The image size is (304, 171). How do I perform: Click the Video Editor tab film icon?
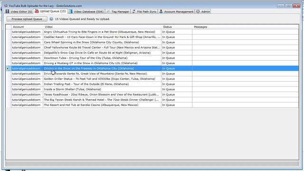click(x=8, y=11)
